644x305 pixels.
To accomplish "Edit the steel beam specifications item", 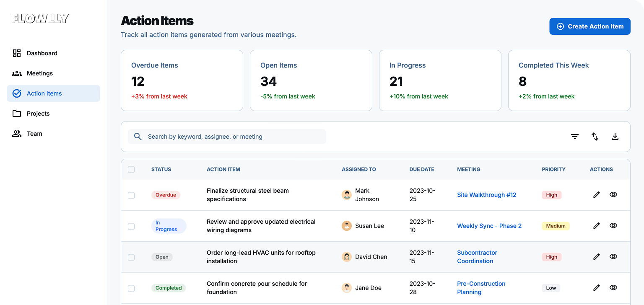I will 596,195.
